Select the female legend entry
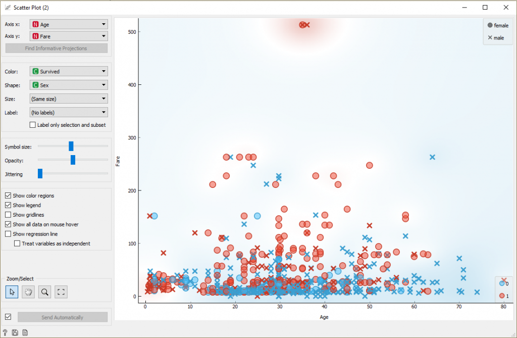This screenshot has width=517, height=338. [497, 25]
